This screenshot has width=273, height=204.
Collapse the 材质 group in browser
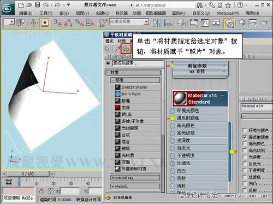[x=133, y=73]
